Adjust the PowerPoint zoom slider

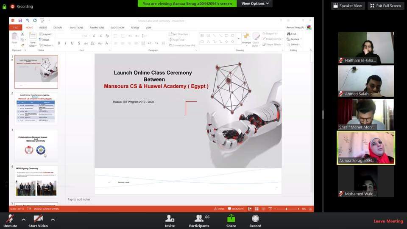pos(287,209)
